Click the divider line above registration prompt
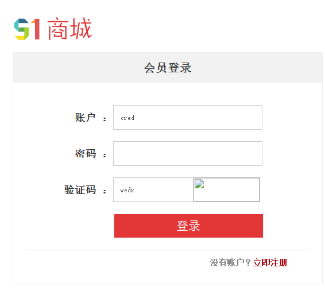 [168, 250]
